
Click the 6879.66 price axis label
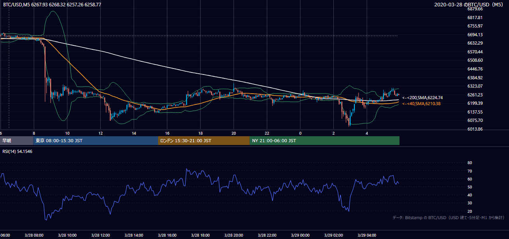coord(475,9)
